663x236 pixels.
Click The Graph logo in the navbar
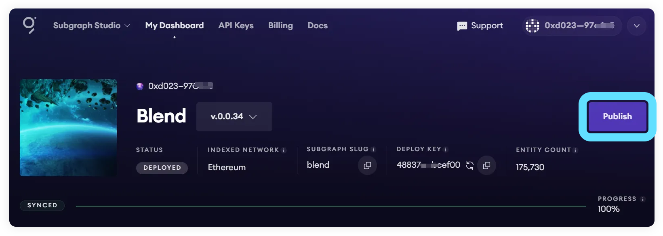pyautogui.click(x=29, y=25)
